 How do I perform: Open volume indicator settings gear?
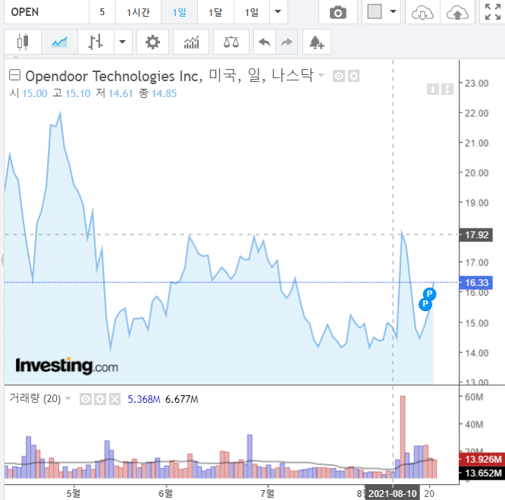pos(100,400)
